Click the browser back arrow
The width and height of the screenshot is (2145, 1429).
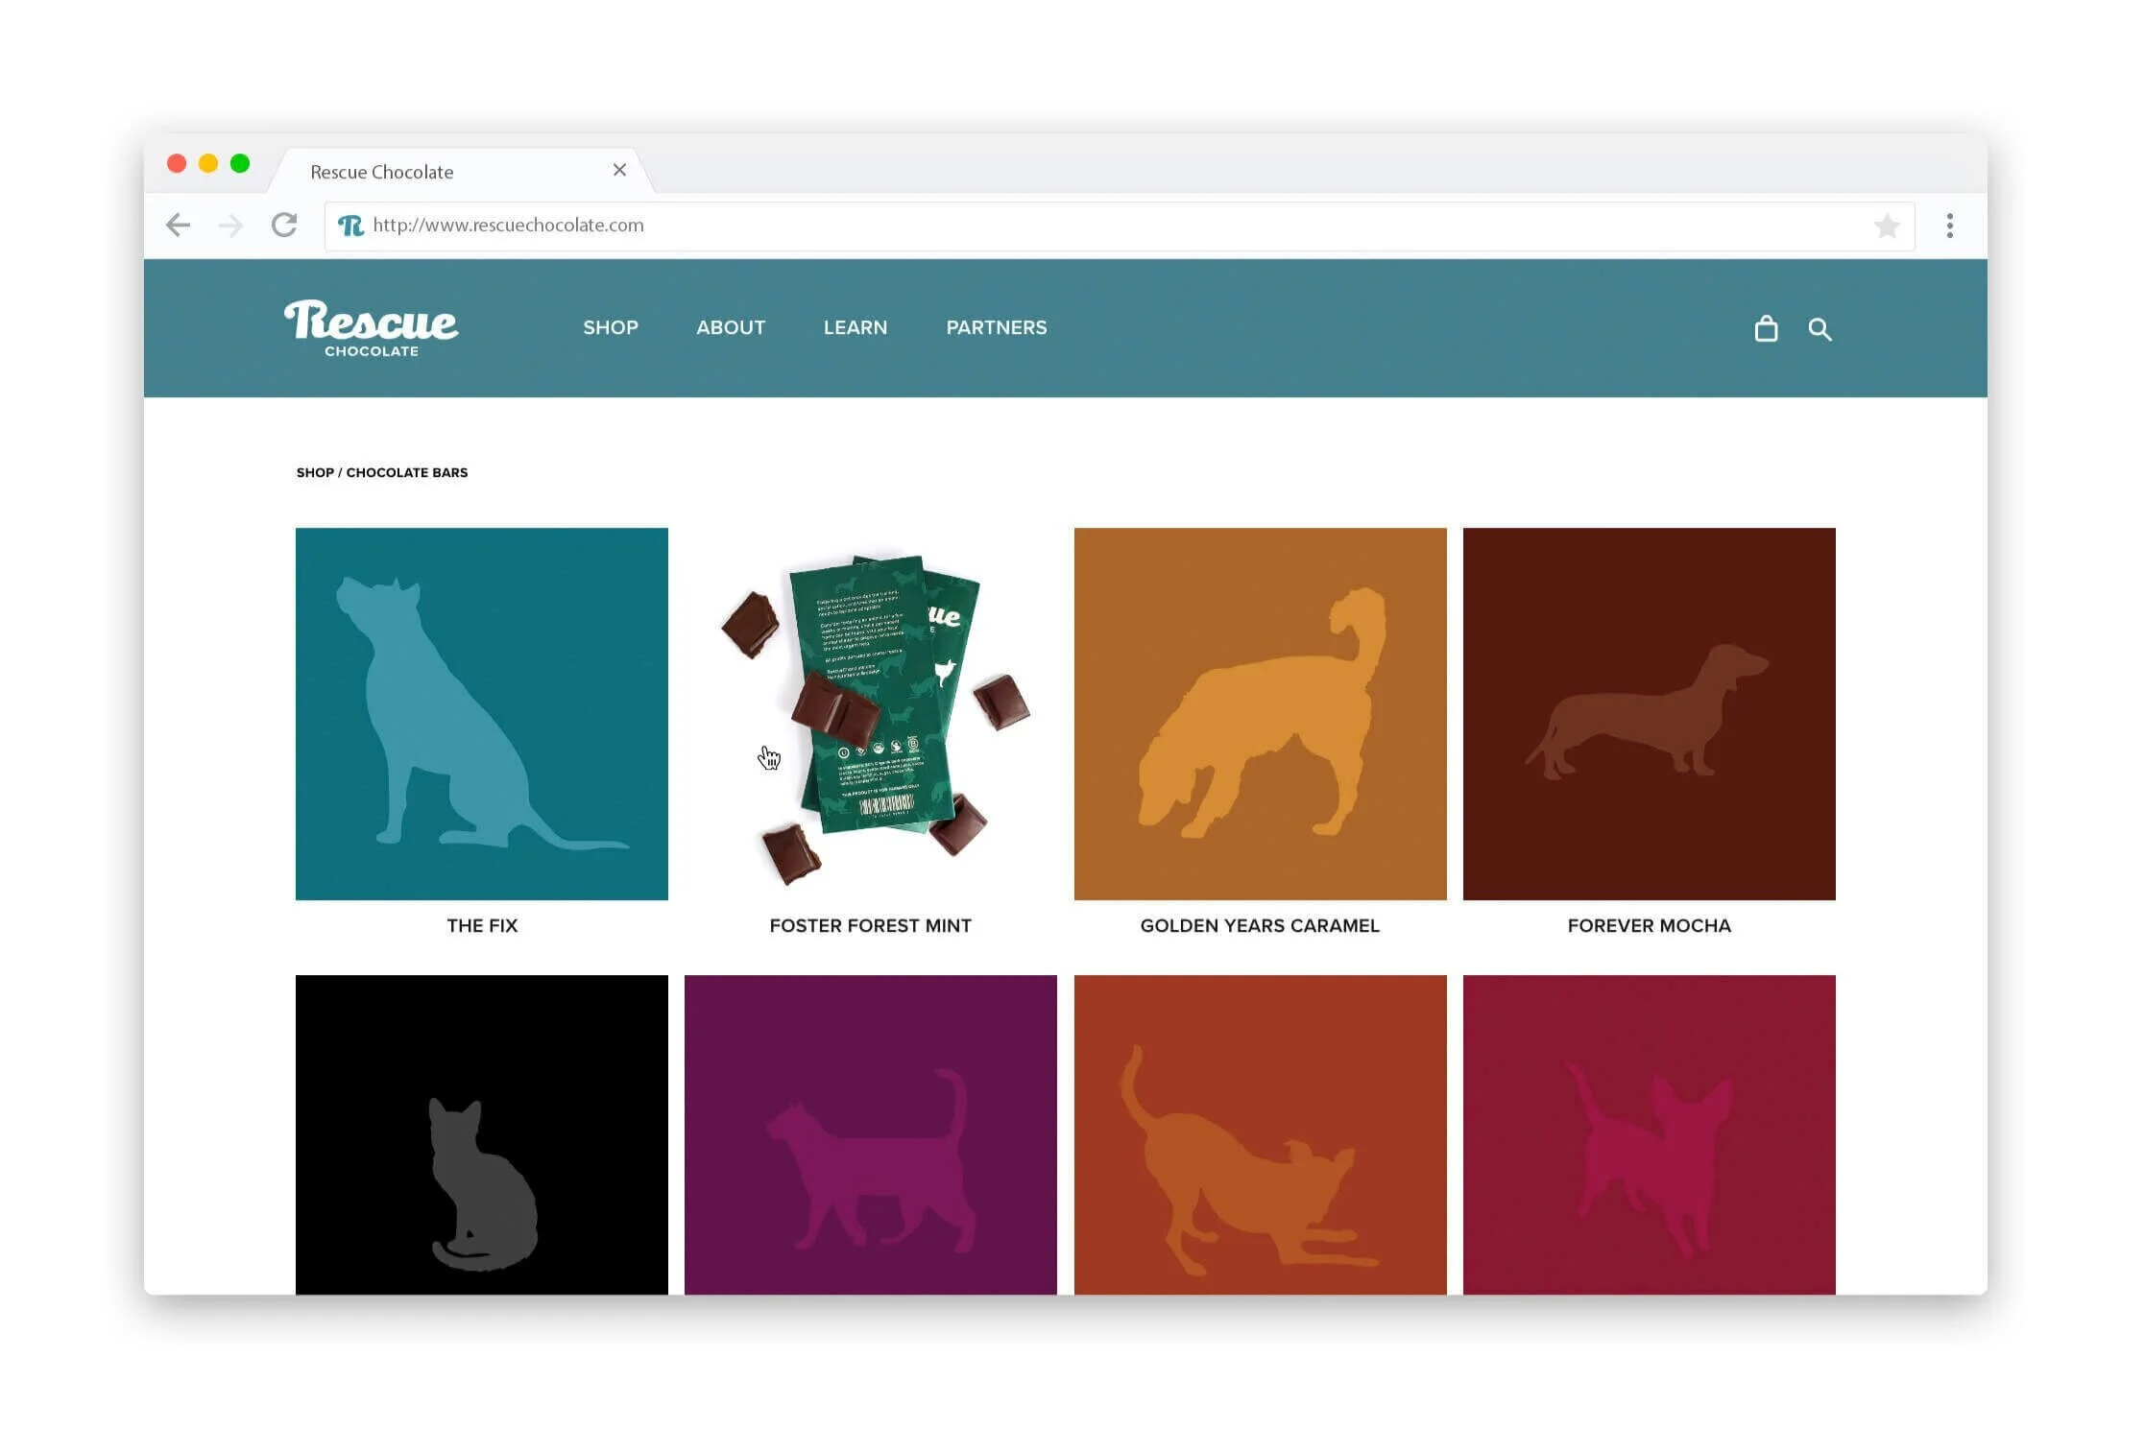pos(179,226)
